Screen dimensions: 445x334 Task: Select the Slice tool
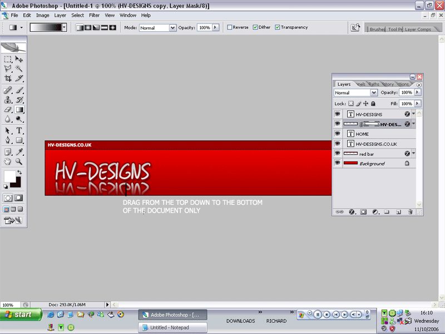(19, 78)
